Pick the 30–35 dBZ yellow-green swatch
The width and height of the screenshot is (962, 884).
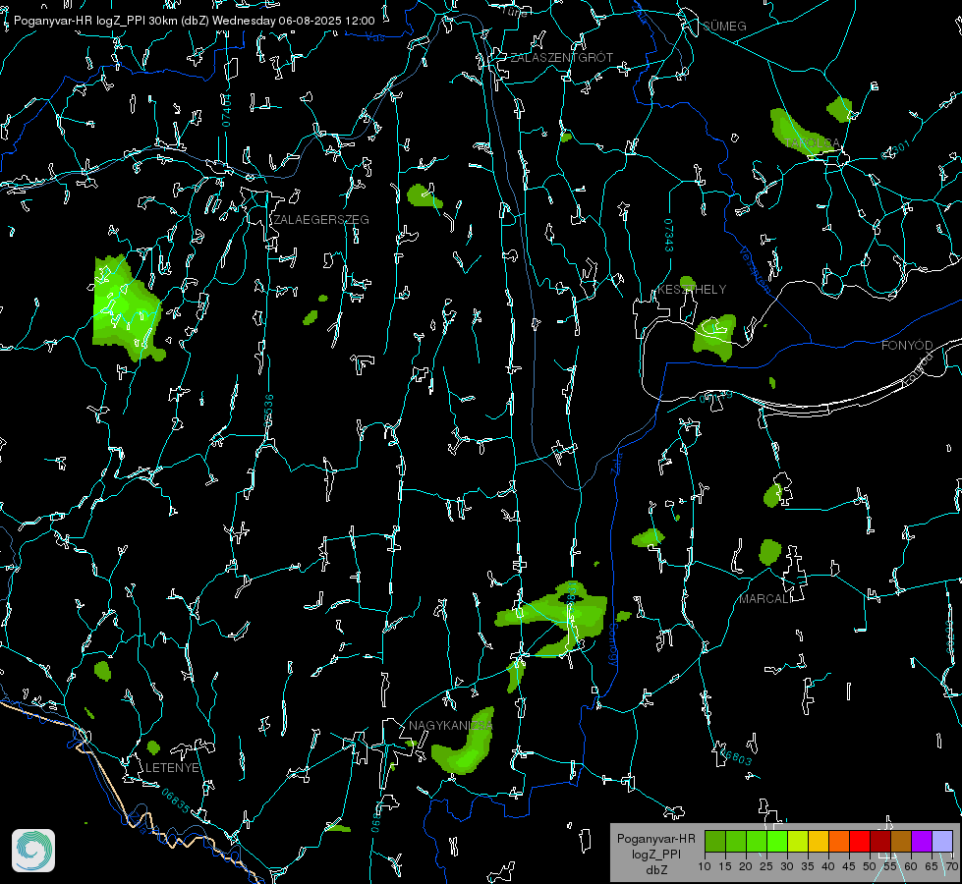point(798,841)
